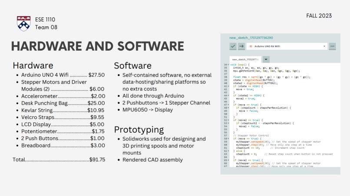
Task: Click the 'Self-contained software' bullet
Action: [x=167, y=82]
